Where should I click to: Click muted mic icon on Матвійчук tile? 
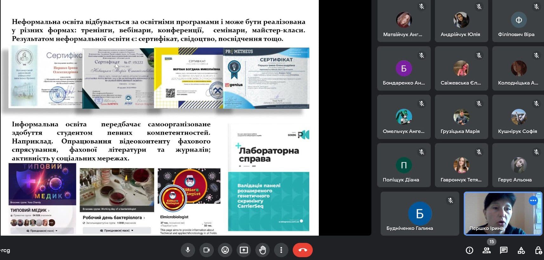422,6
